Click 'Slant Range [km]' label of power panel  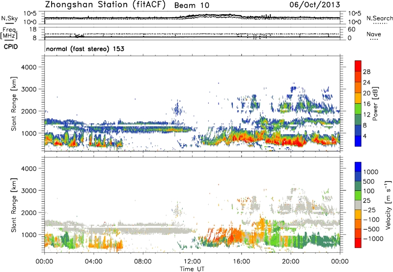[14, 104]
